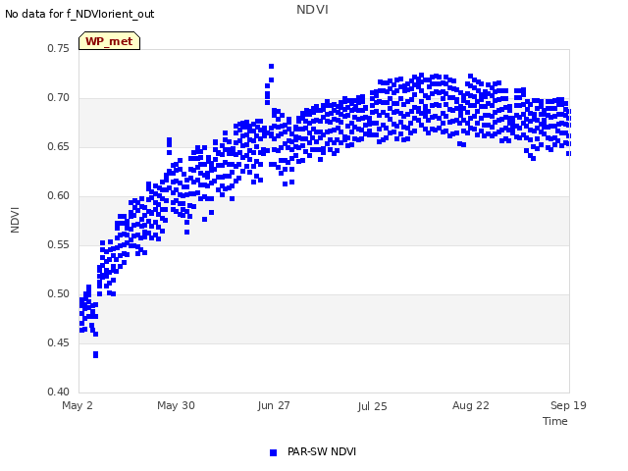Screen dimensions: 628x471
Task: Click the blue legend marker square
Action: pos(273,452)
